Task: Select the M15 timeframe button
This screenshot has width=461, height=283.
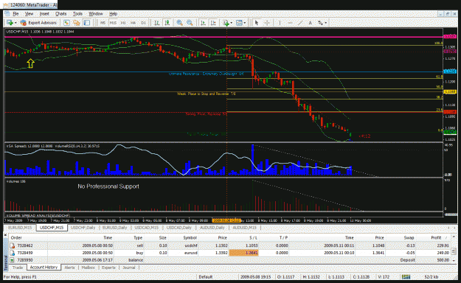Action: pos(113,23)
